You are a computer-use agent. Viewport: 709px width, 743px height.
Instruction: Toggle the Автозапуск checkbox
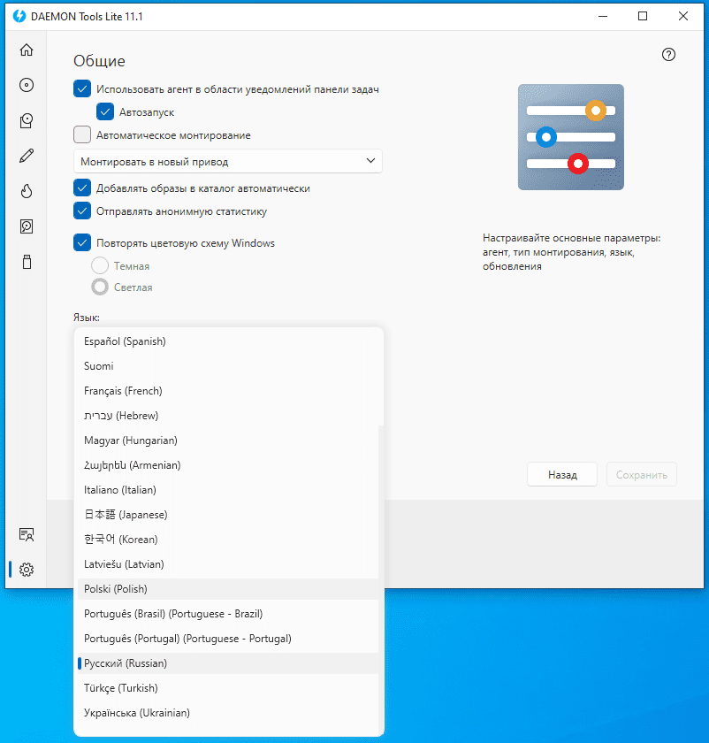tap(105, 111)
